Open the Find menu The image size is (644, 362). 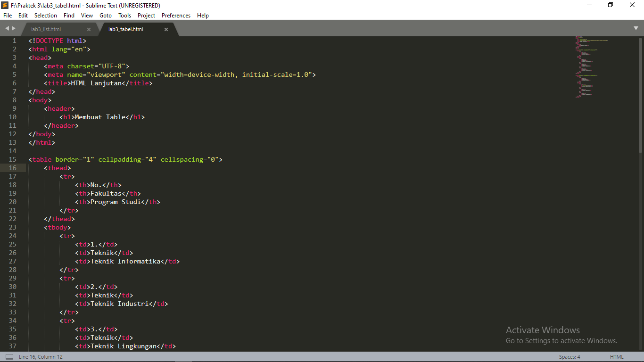(x=69, y=16)
